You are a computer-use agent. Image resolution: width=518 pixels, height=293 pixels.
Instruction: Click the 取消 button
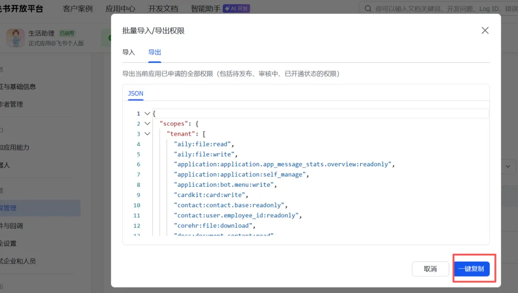tap(430, 269)
